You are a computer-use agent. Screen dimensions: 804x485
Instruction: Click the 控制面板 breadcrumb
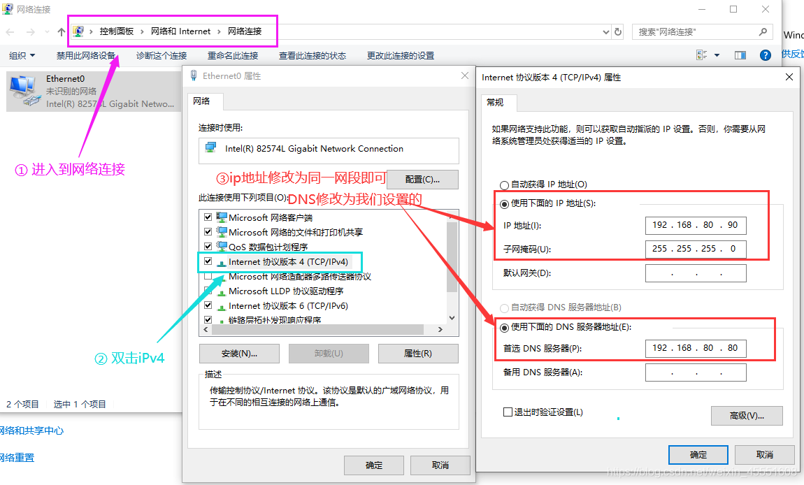(x=116, y=31)
